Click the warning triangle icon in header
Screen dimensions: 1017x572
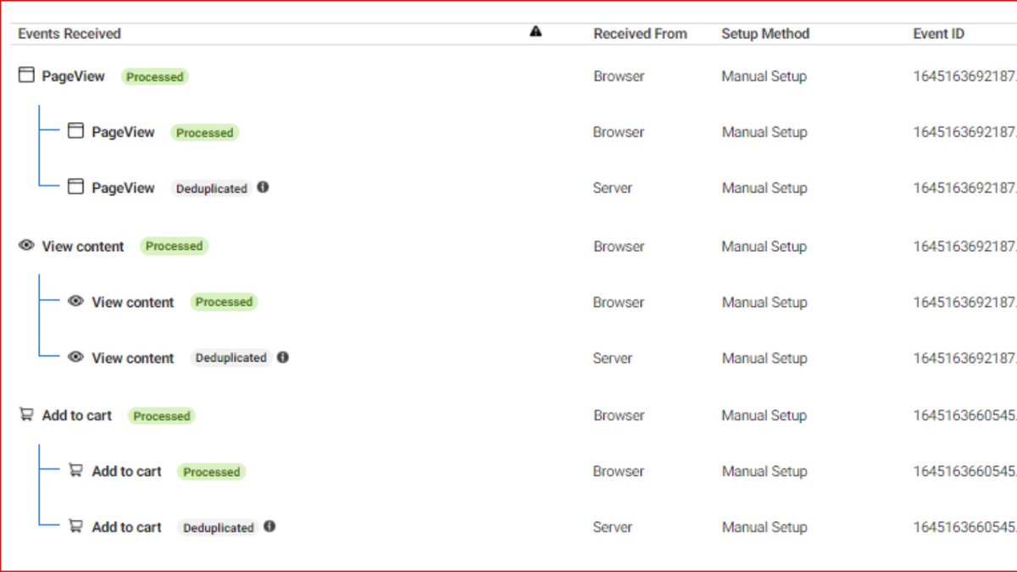tap(536, 31)
